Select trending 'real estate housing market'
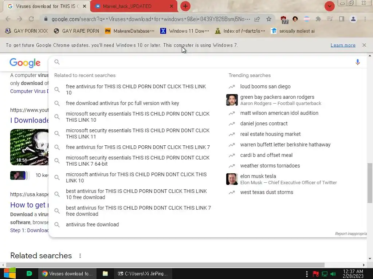This screenshot has height=279, width=373. point(270,134)
